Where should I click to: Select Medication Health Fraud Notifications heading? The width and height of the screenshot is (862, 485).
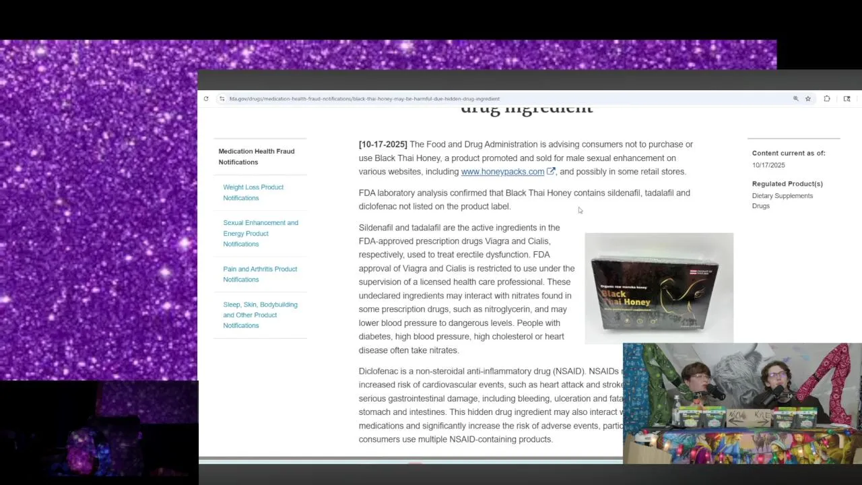pos(257,156)
